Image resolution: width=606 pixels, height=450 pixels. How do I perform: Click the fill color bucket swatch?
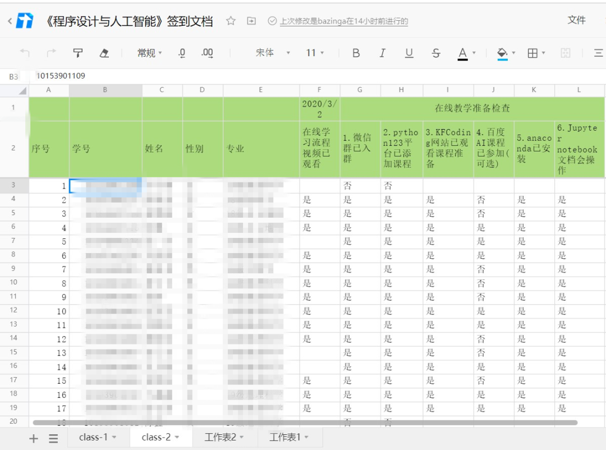tap(502, 53)
